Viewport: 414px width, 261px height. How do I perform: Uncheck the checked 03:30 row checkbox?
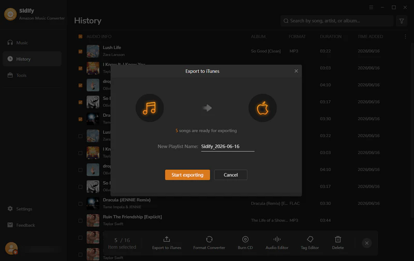(80, 119)
